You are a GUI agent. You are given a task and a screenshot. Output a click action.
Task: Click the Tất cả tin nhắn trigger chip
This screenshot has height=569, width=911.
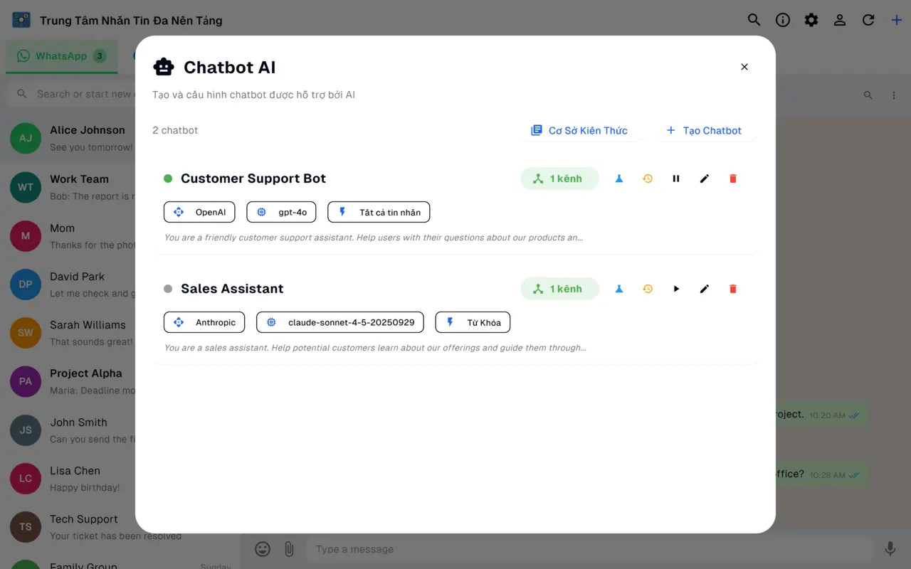pos(379,212)
